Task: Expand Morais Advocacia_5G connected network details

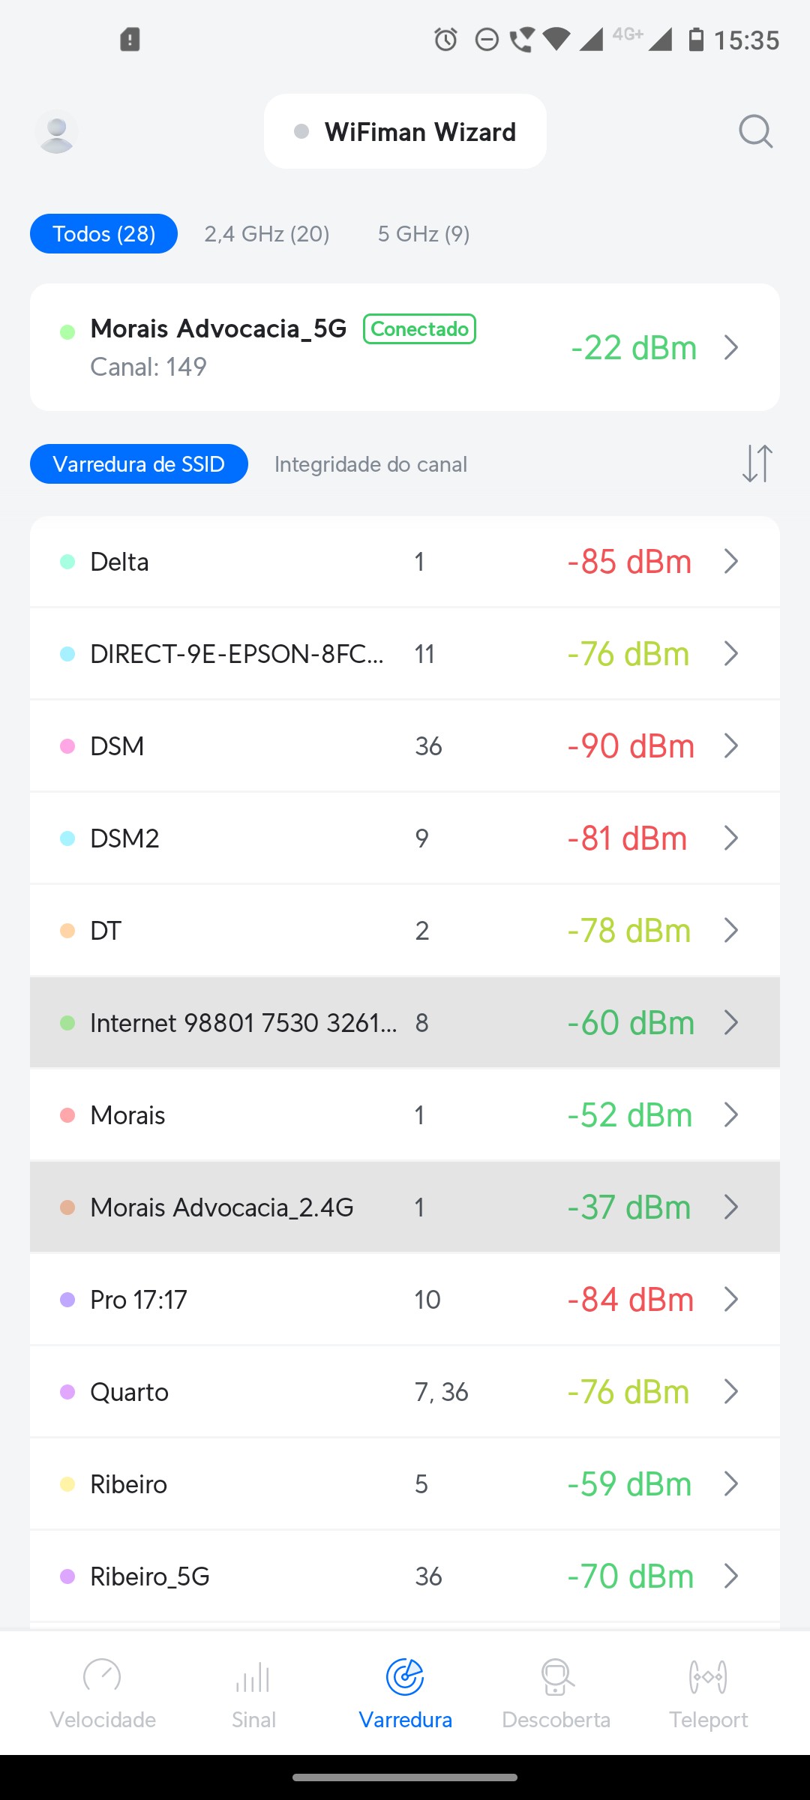Action: coord(731,347)
